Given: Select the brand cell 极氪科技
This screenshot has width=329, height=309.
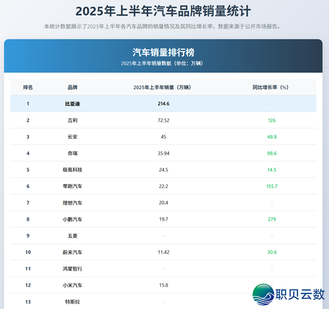Looking at the screenshot, I should pyautogui.click(x=72, y=170).
